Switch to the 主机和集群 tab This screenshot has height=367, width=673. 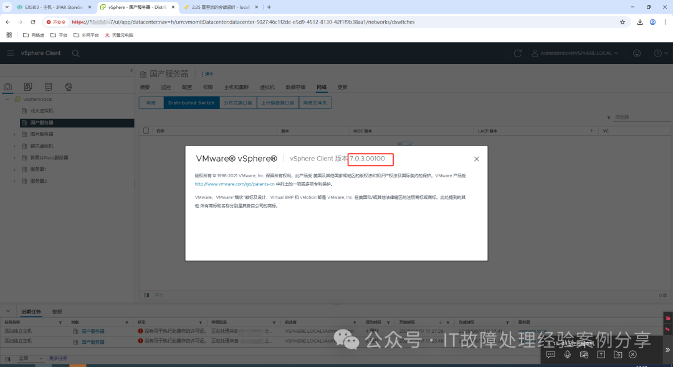[x=236, y=87]
